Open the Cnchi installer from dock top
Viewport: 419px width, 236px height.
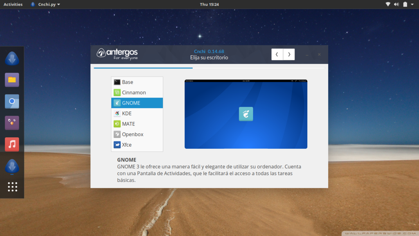tap(12, 58)
